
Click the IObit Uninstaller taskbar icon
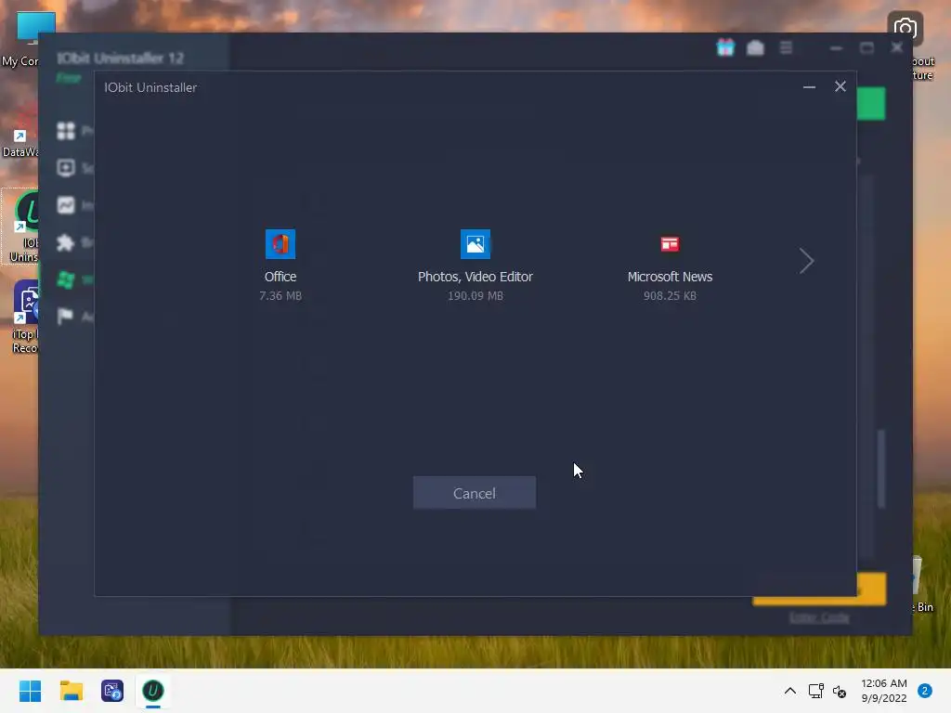[x=153, y=691]
